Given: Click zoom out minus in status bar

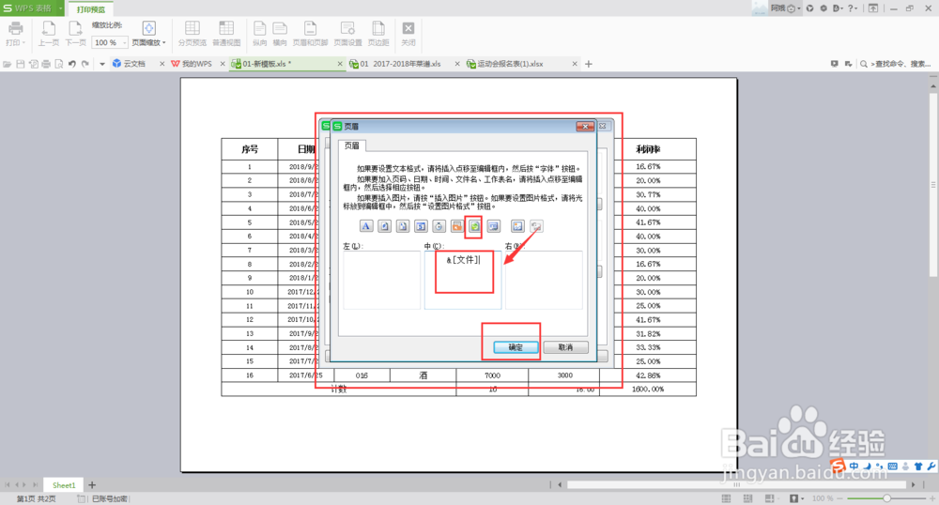Looking at the screenshot, I should (x=840, y=497).
